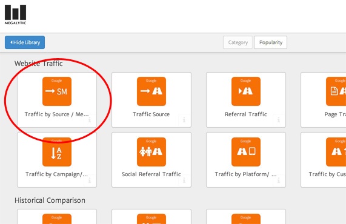This screenshot has width=346, height=224.
Task: Click the Traffic by Platform/ ... label
Action: point(245,174)
